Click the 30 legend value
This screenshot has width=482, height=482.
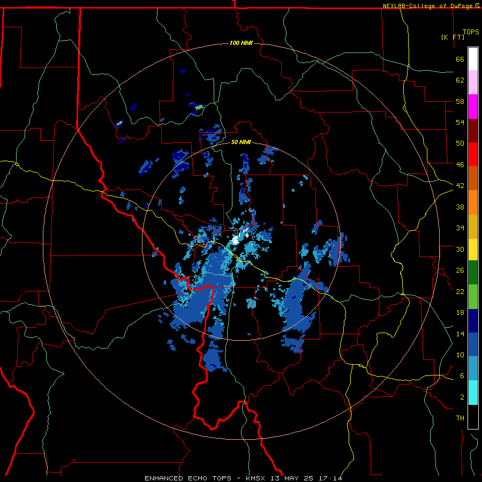[x=460, y=249]
